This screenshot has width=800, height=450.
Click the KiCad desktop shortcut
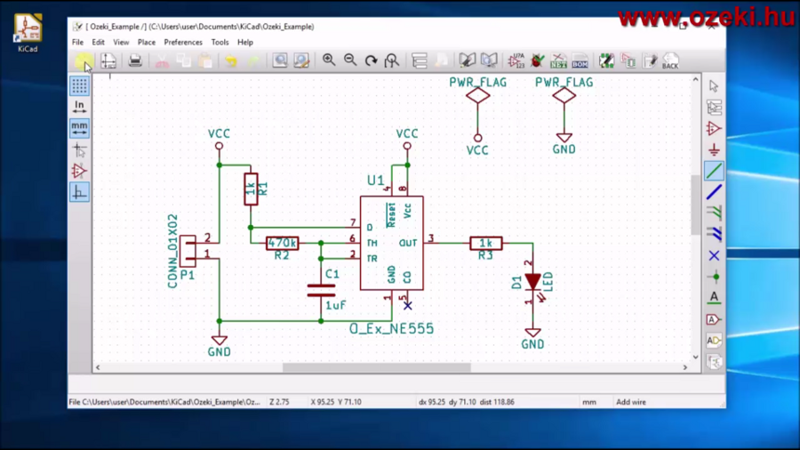coord(28,33)
